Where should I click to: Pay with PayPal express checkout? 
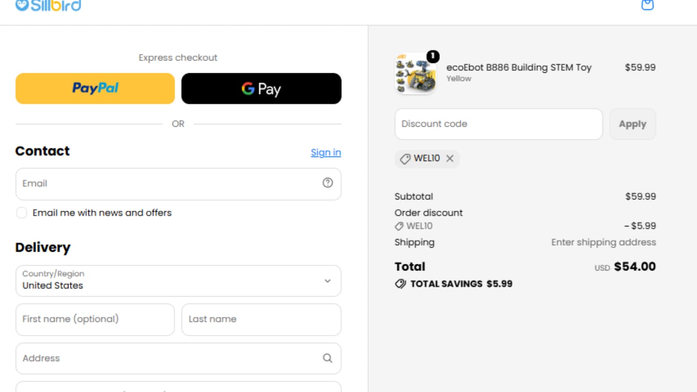[95, 88]
